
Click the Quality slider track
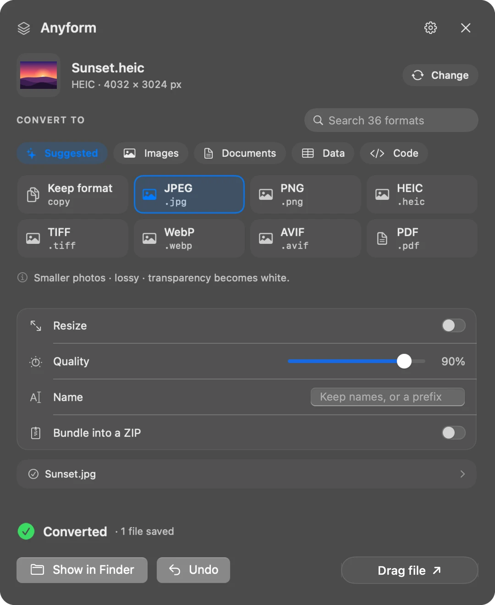pos(357,361)
